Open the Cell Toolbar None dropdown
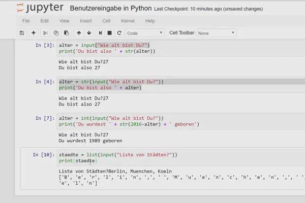 [x=217, y=33]
